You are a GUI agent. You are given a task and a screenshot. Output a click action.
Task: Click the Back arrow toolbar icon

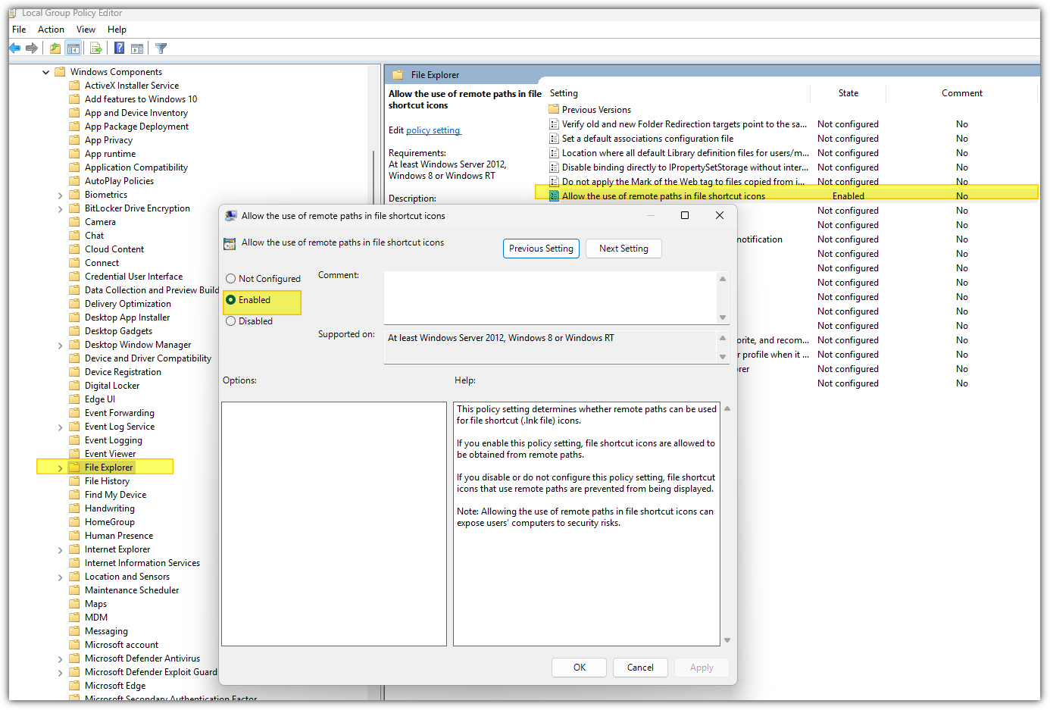15,48
